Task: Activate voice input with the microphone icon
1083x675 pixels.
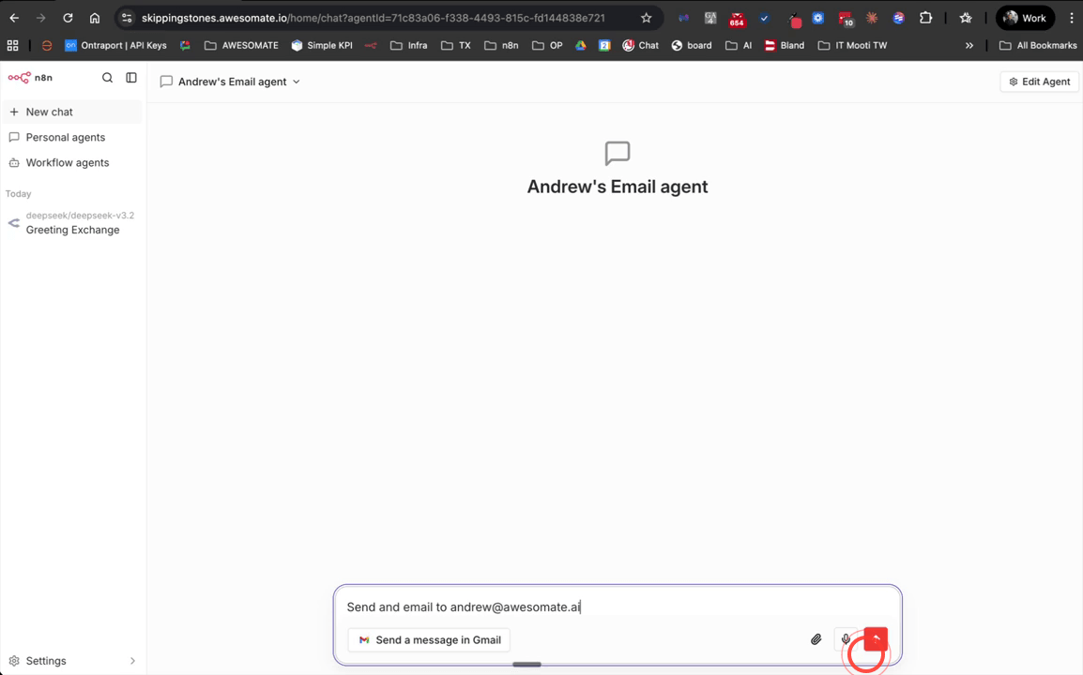Action: (845, 639)
